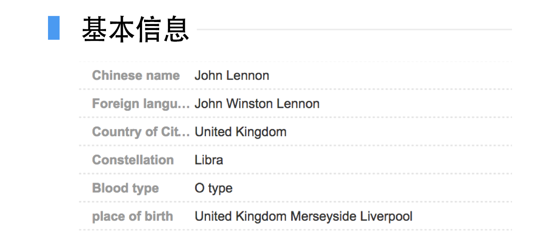Select the truncated Foreign langu… label
Viewport: 560px width, 250px height.
[x=141, y=104]
